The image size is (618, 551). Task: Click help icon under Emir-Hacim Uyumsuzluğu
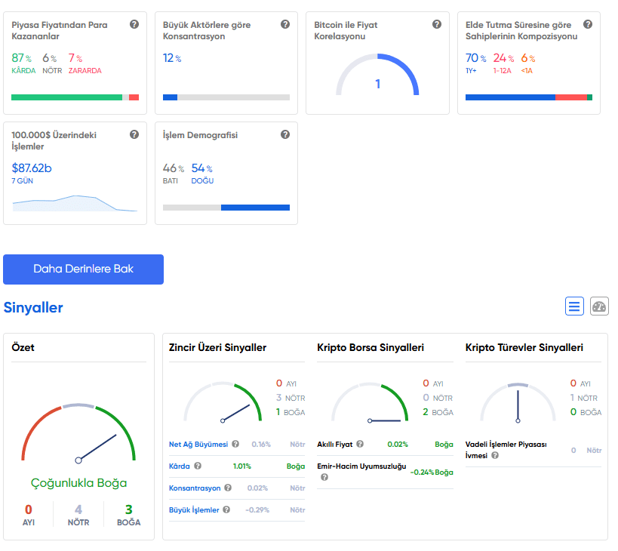click(324, 477)
